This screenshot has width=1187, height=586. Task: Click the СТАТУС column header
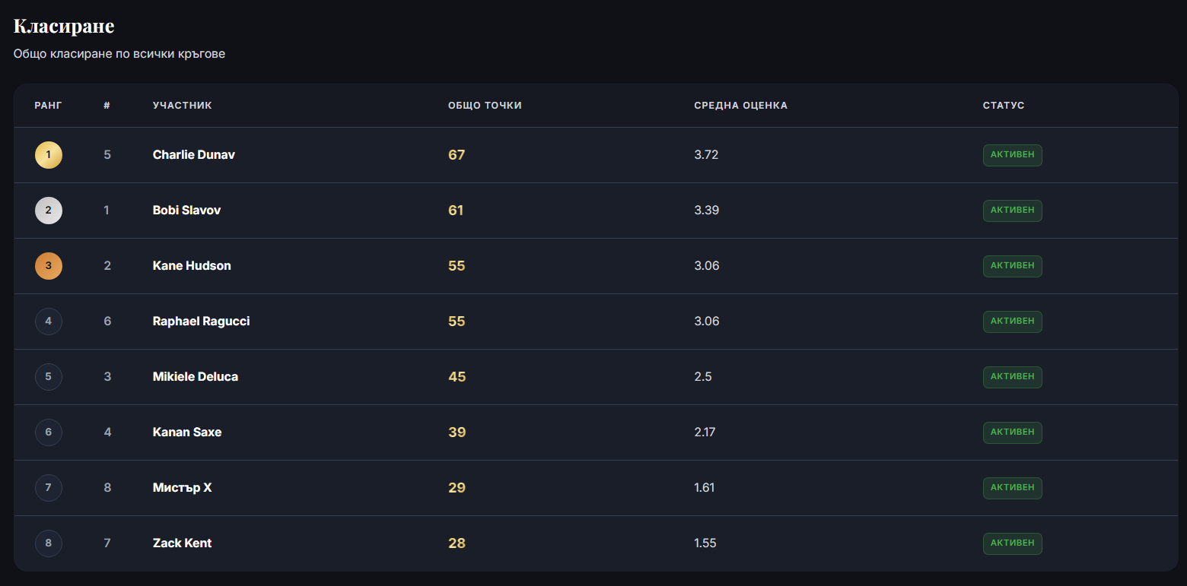1004,106
